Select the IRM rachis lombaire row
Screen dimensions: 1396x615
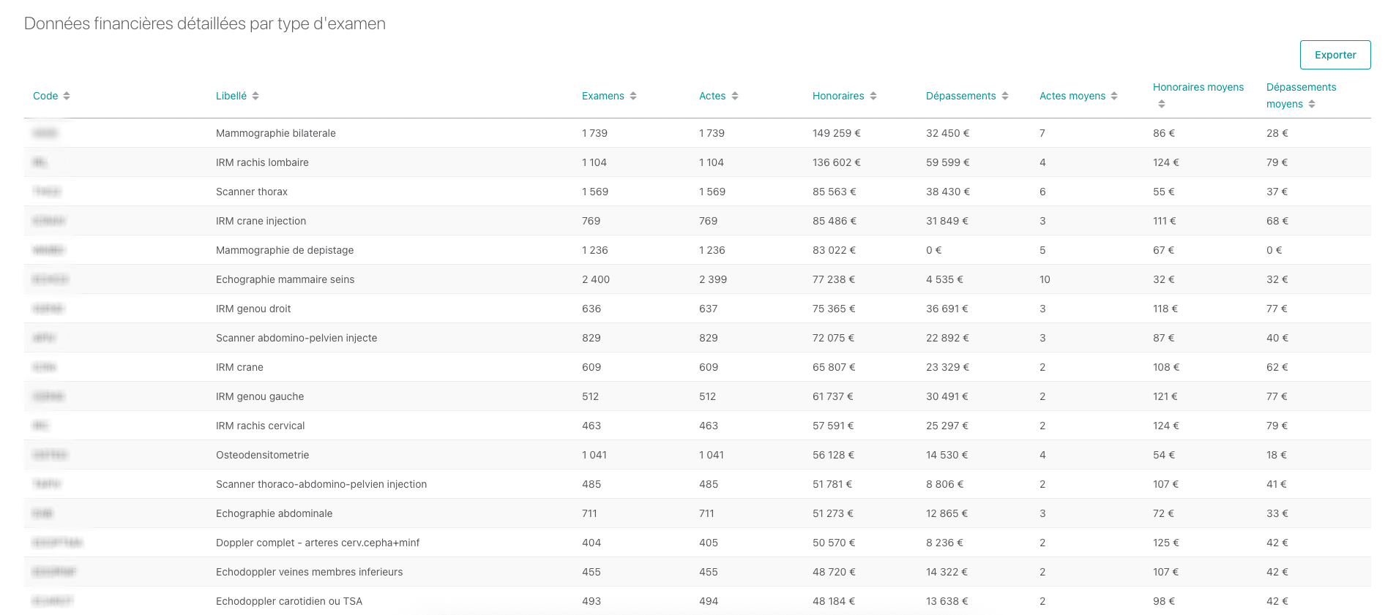(x=262, y=162)
